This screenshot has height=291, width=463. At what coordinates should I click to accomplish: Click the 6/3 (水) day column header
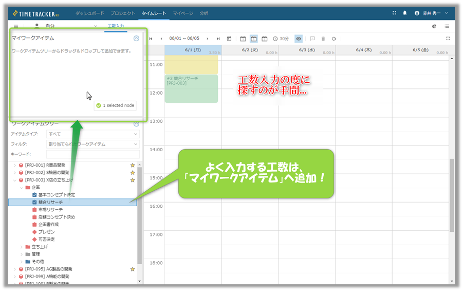tap(307, 50)
